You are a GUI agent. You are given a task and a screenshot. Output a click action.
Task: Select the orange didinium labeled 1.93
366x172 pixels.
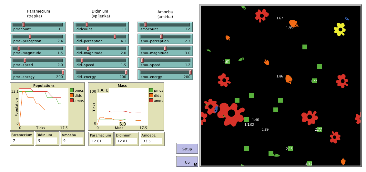tap(293, 24)
